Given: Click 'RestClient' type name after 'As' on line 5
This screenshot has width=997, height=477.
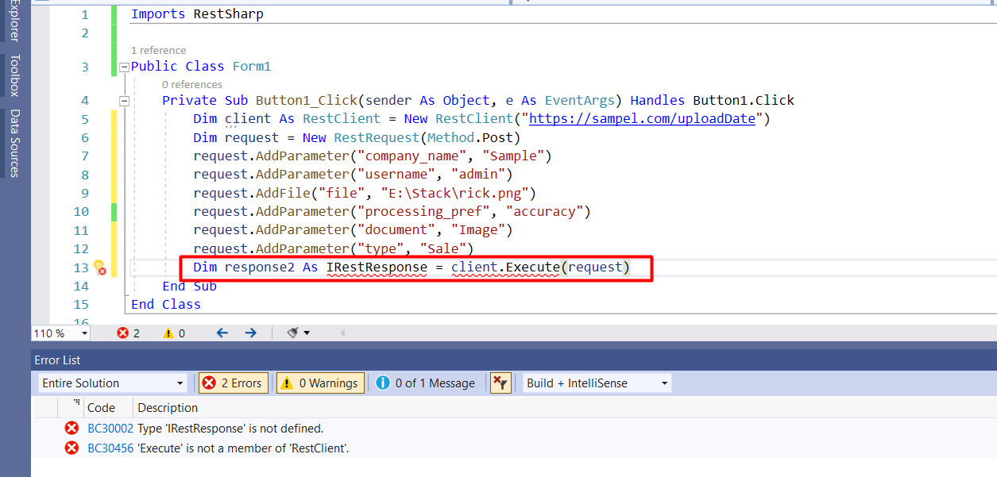Looking at the screenshot, I should point(342,119).
